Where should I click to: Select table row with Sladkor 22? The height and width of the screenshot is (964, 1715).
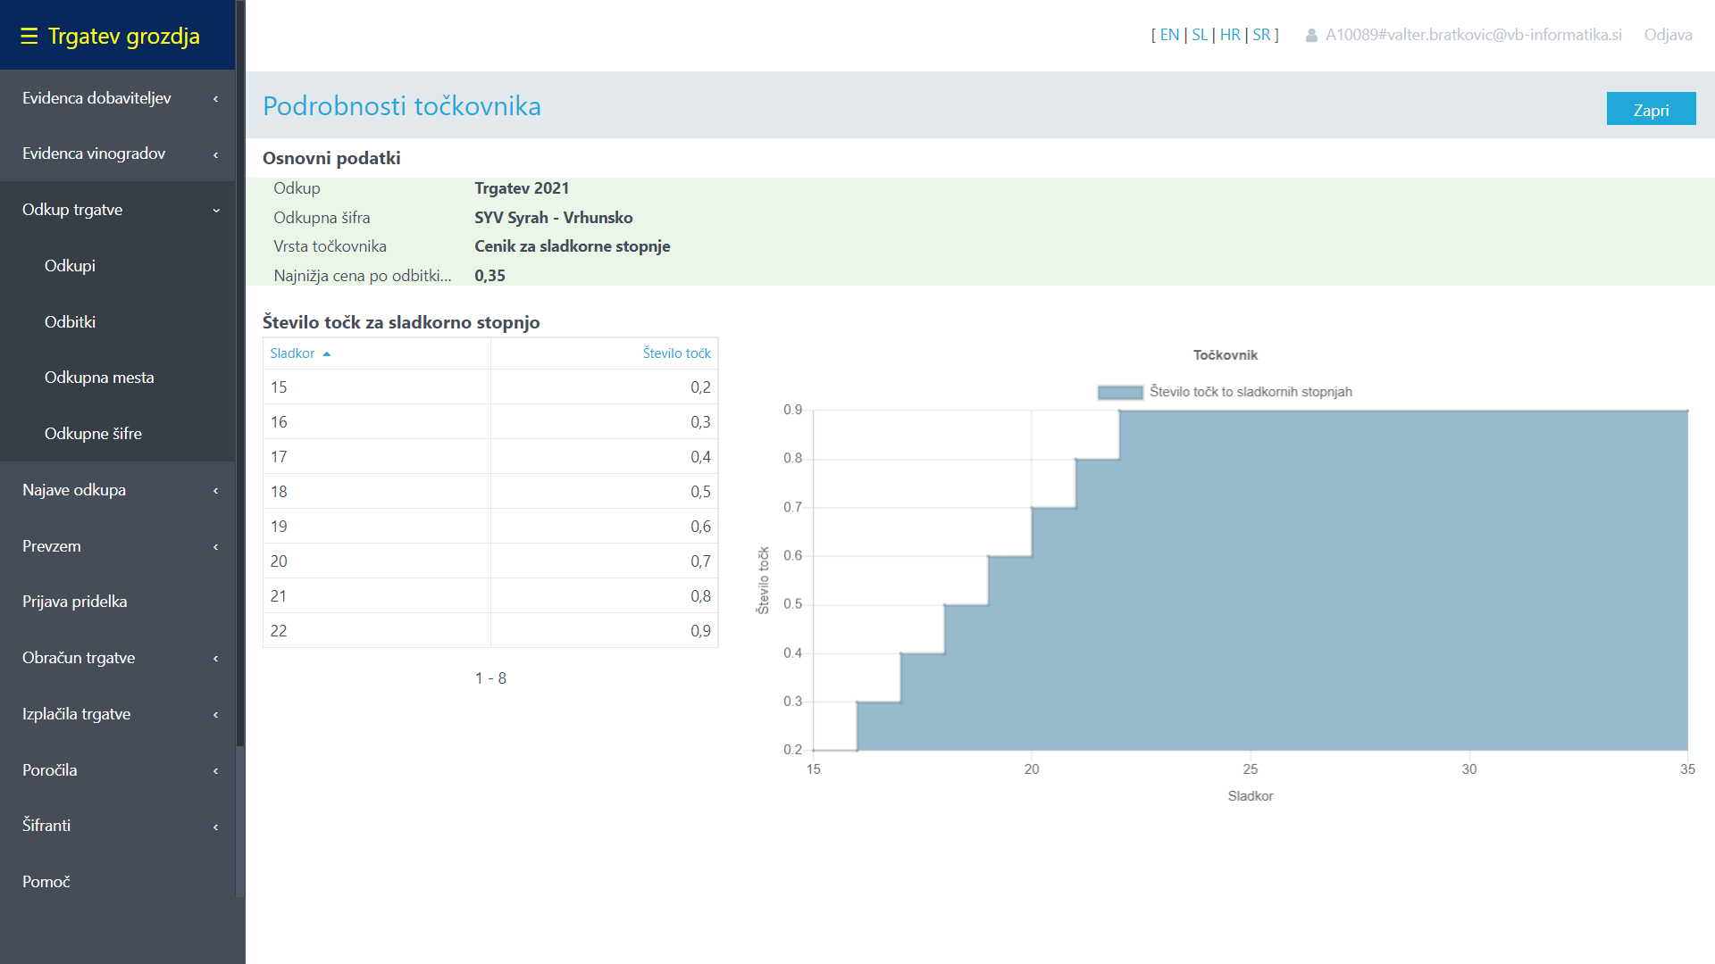coord(490,631)
